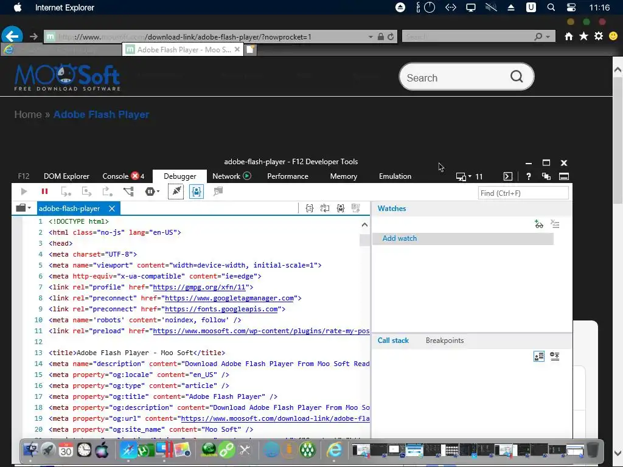Open the address bar autocomplete dropdown arrow
The width and height of the screenshot is (623, 467).
(371, 37)
